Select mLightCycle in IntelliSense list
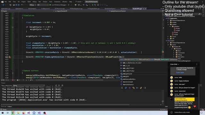The height and width of the screenshot is (115, 205). [x=144, y=74]
